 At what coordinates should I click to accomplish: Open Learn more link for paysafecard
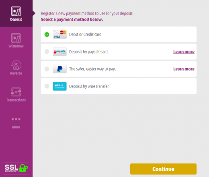coord(184,52)
